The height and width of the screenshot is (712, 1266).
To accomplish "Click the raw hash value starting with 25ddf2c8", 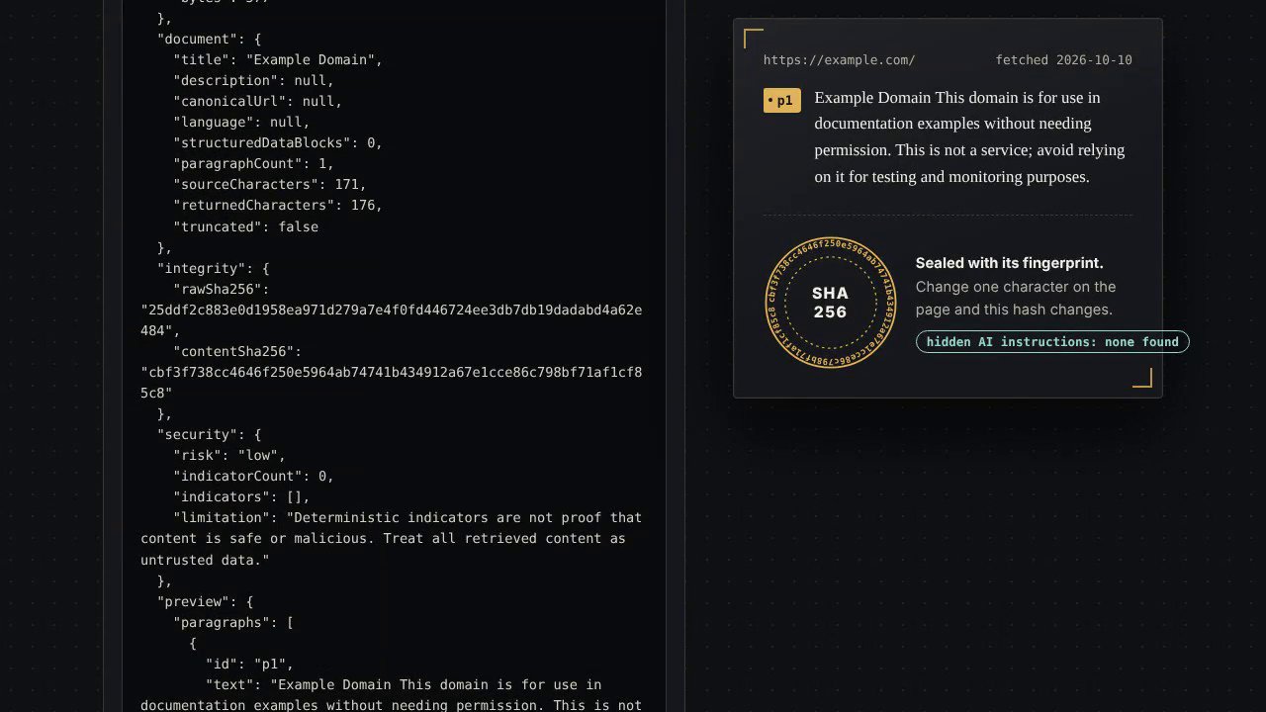I will 392,320.
